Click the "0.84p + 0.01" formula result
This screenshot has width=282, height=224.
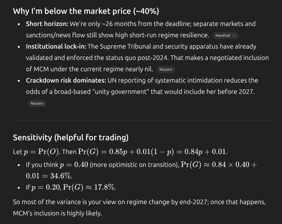[x=205, y=152]
